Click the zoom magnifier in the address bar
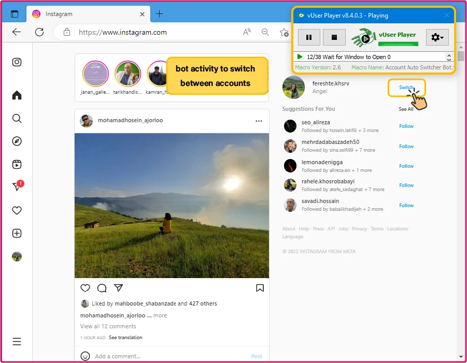This screenshot has width=467, height=363. pos(265,32)
